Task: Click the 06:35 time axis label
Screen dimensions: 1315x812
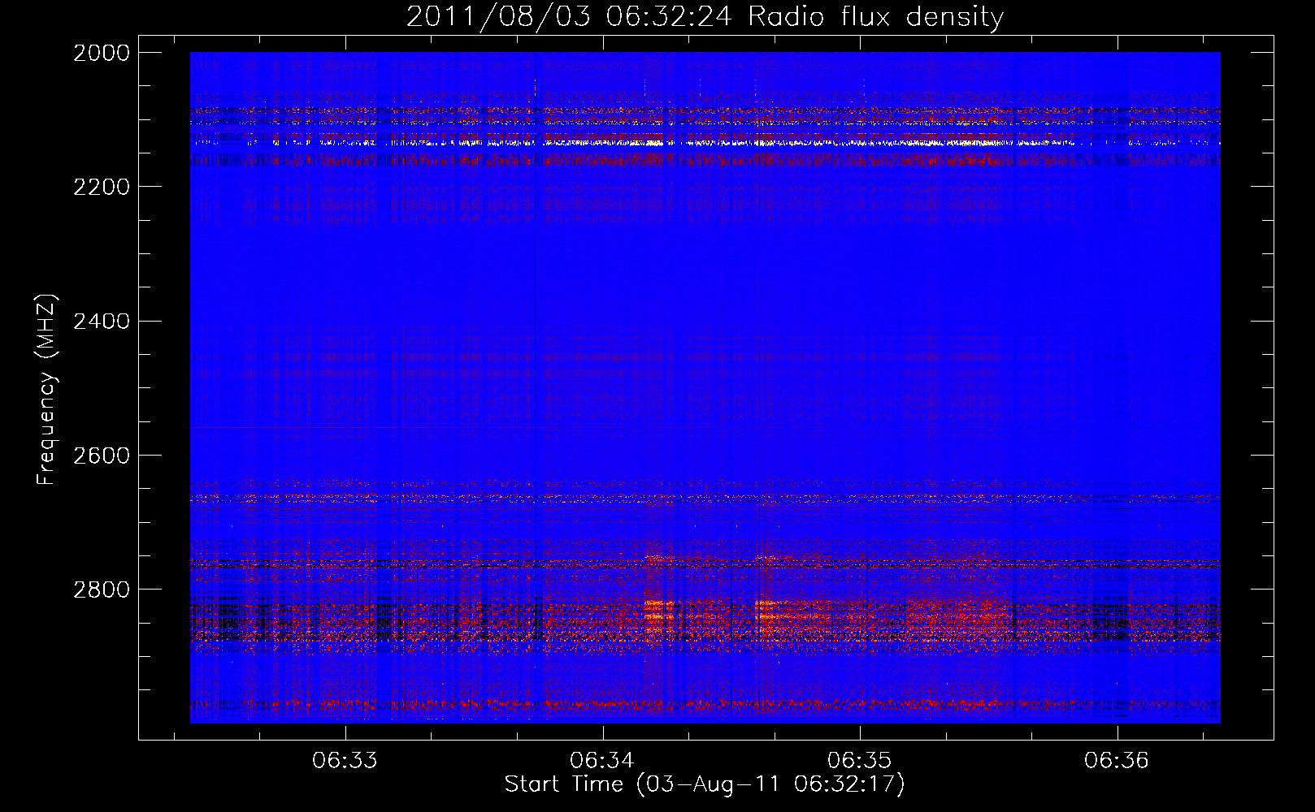Action: point(859,760)
